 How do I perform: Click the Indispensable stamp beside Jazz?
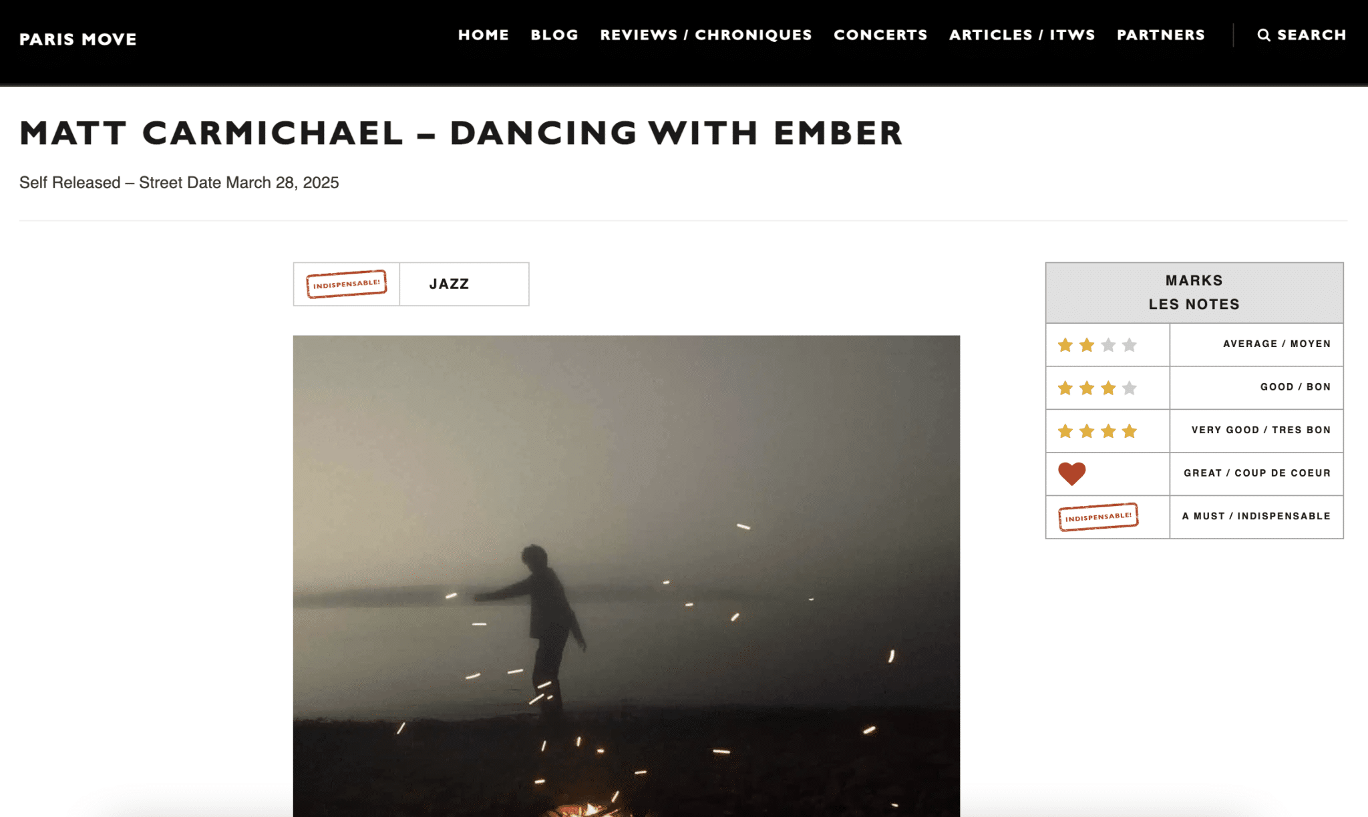point(346,284)
